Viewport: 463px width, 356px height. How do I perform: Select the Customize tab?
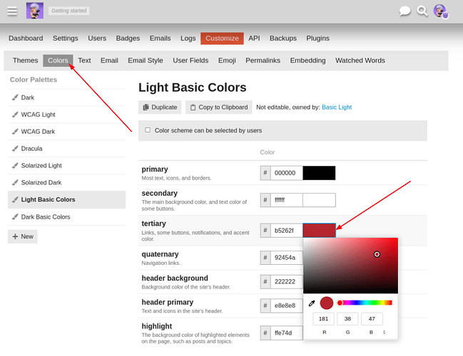222,38
